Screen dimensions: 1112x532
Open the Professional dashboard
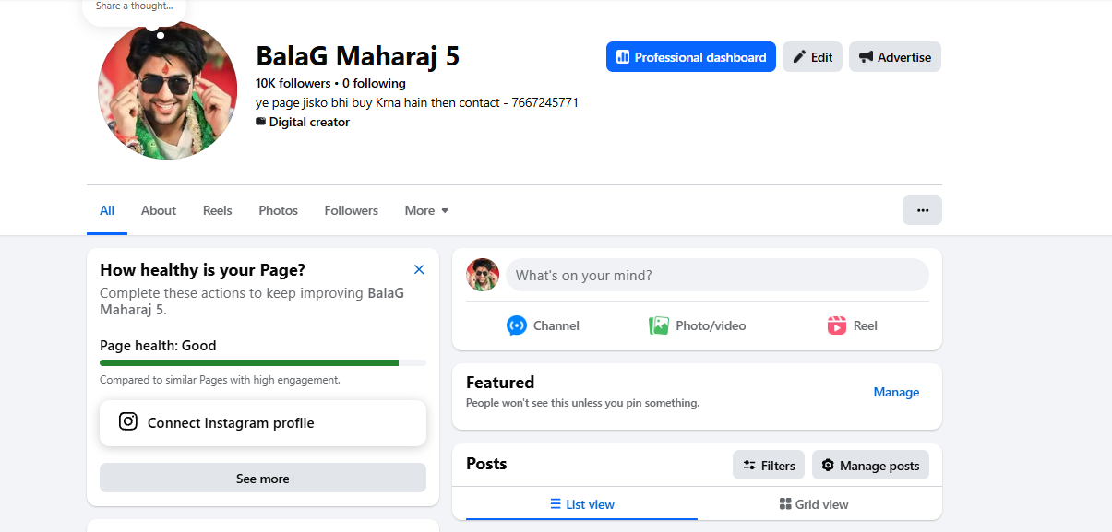tap(691, 57)
